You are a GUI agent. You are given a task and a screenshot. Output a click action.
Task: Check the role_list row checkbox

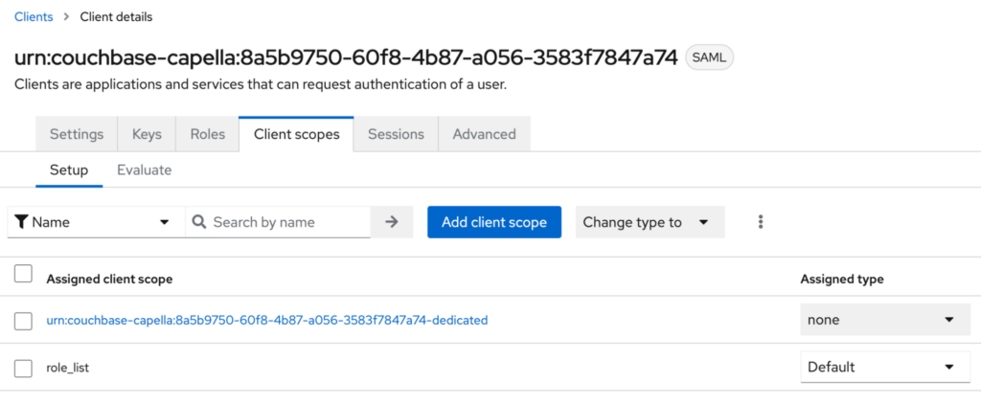click(23, 369)
